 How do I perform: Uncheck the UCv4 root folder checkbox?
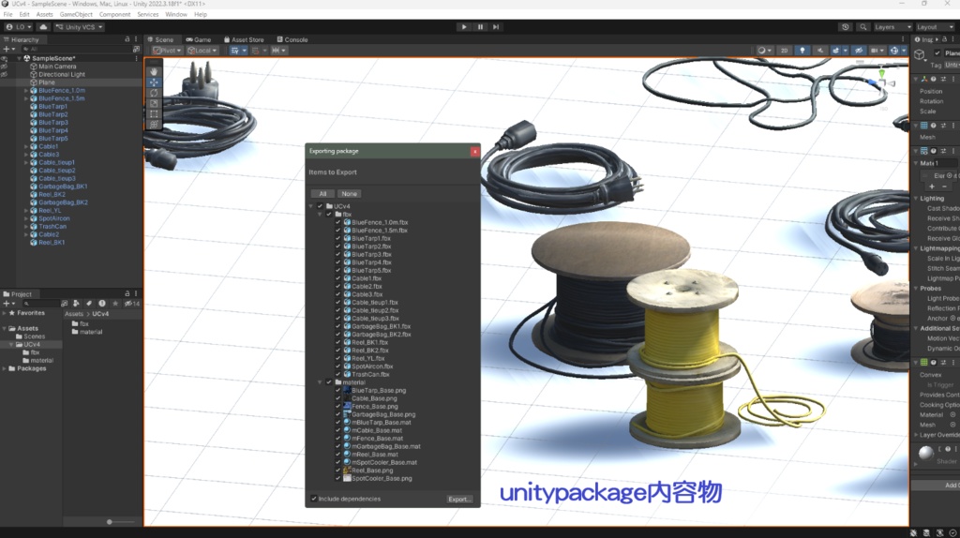tap(321, 206)
